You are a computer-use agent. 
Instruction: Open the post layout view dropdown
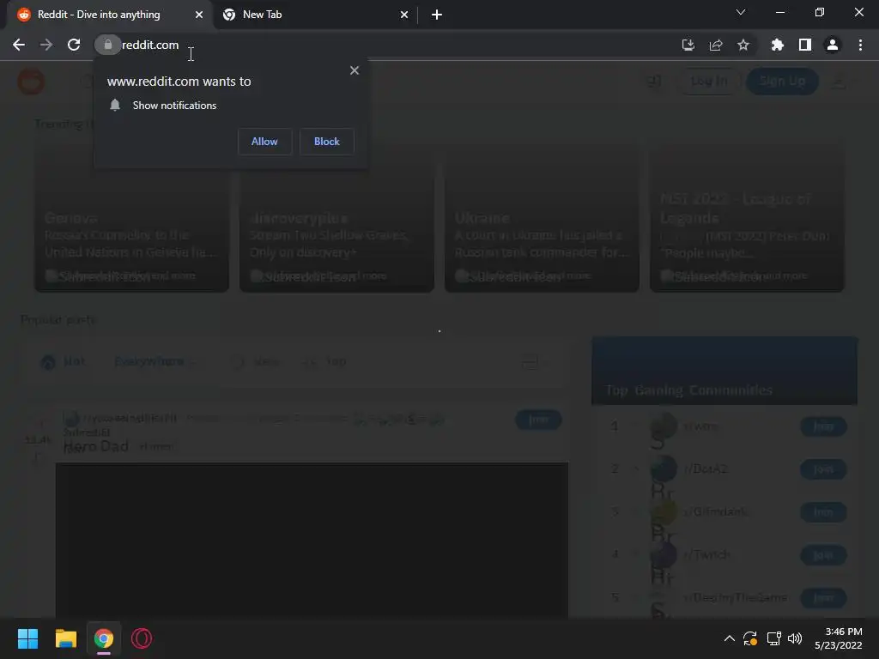[x=534, y=362]
